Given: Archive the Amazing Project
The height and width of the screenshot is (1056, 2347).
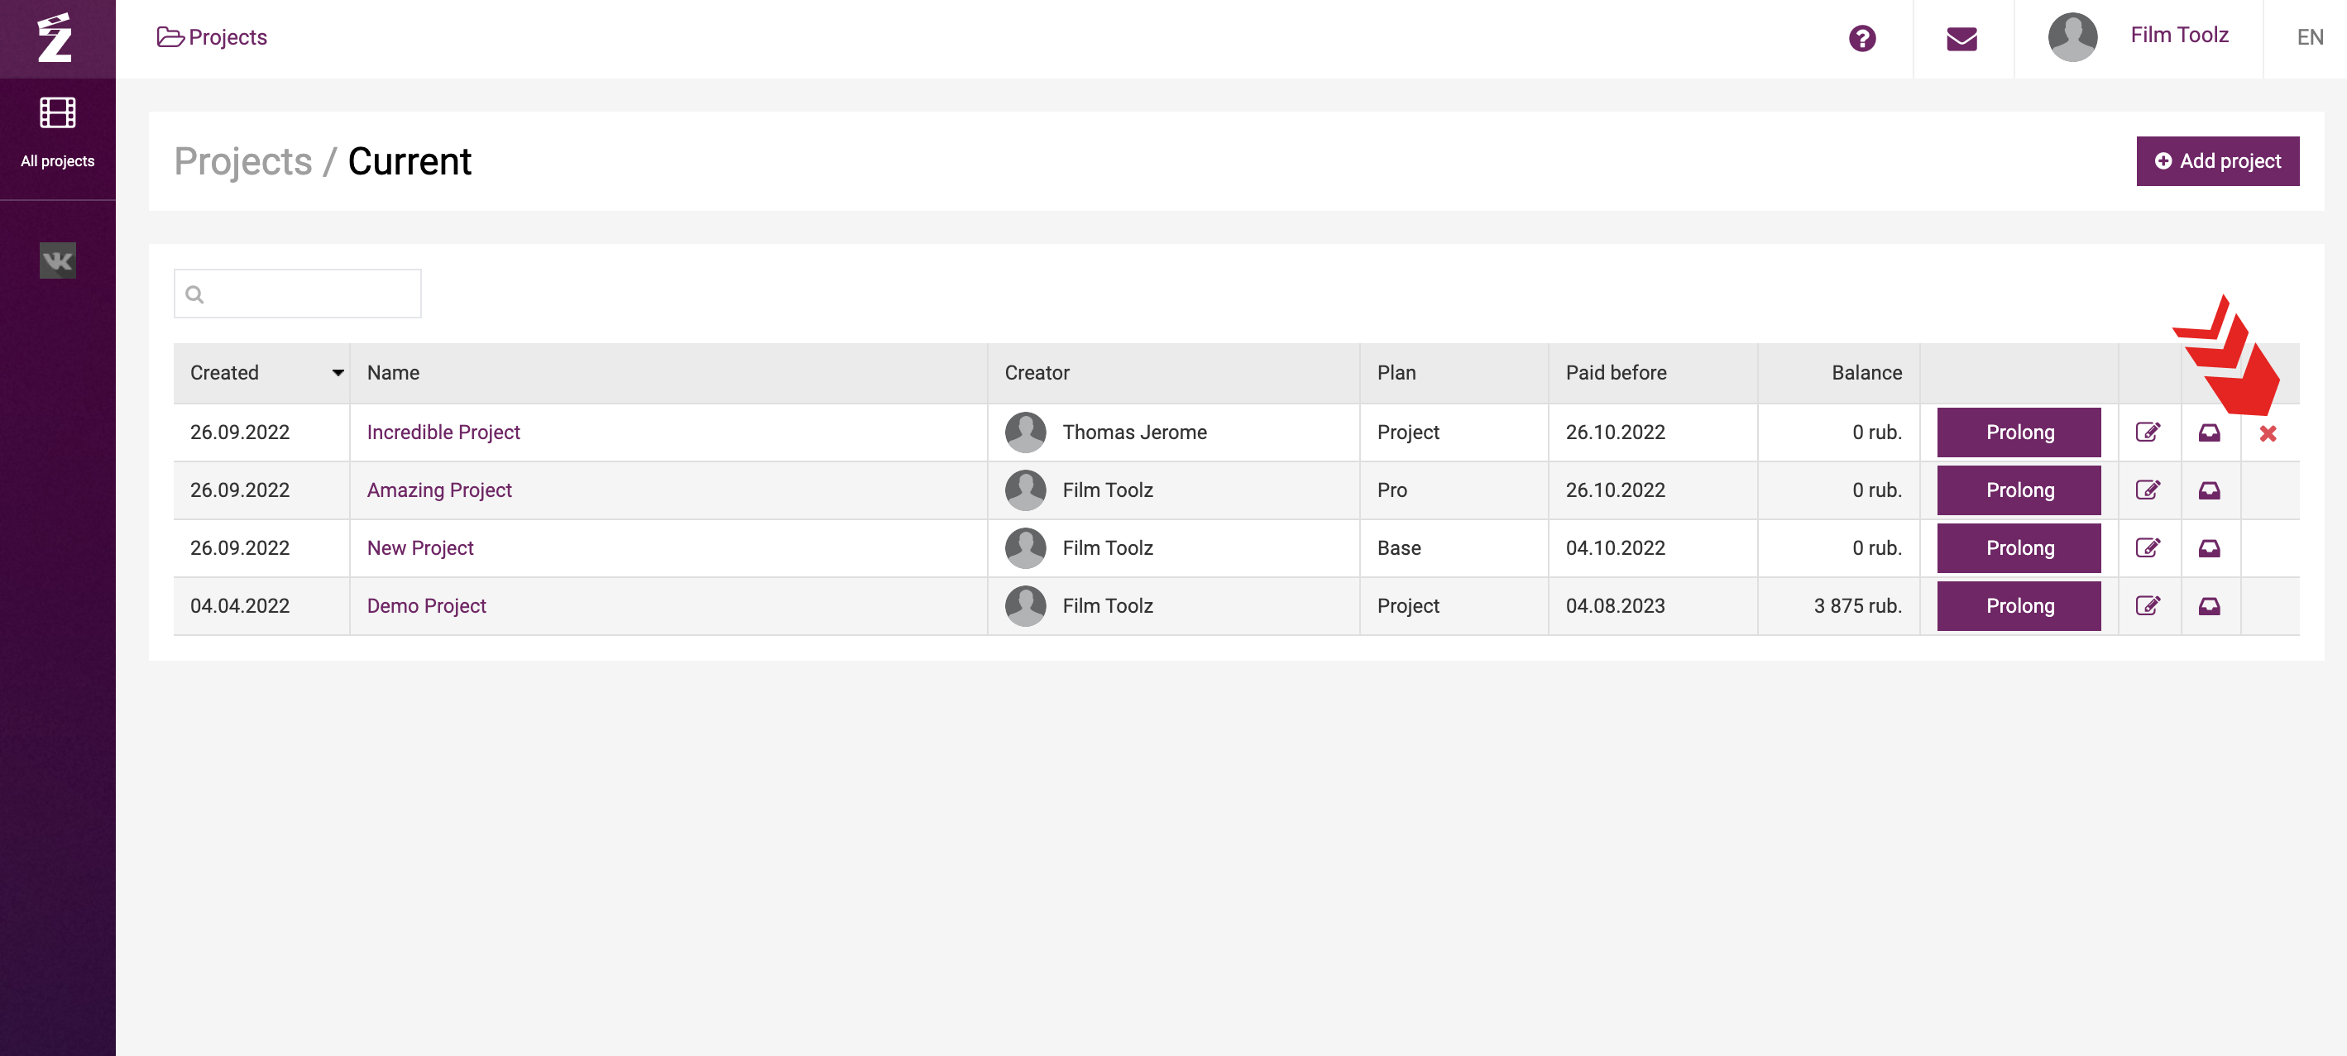Looking at the screenshot, I should (2209, 490).
